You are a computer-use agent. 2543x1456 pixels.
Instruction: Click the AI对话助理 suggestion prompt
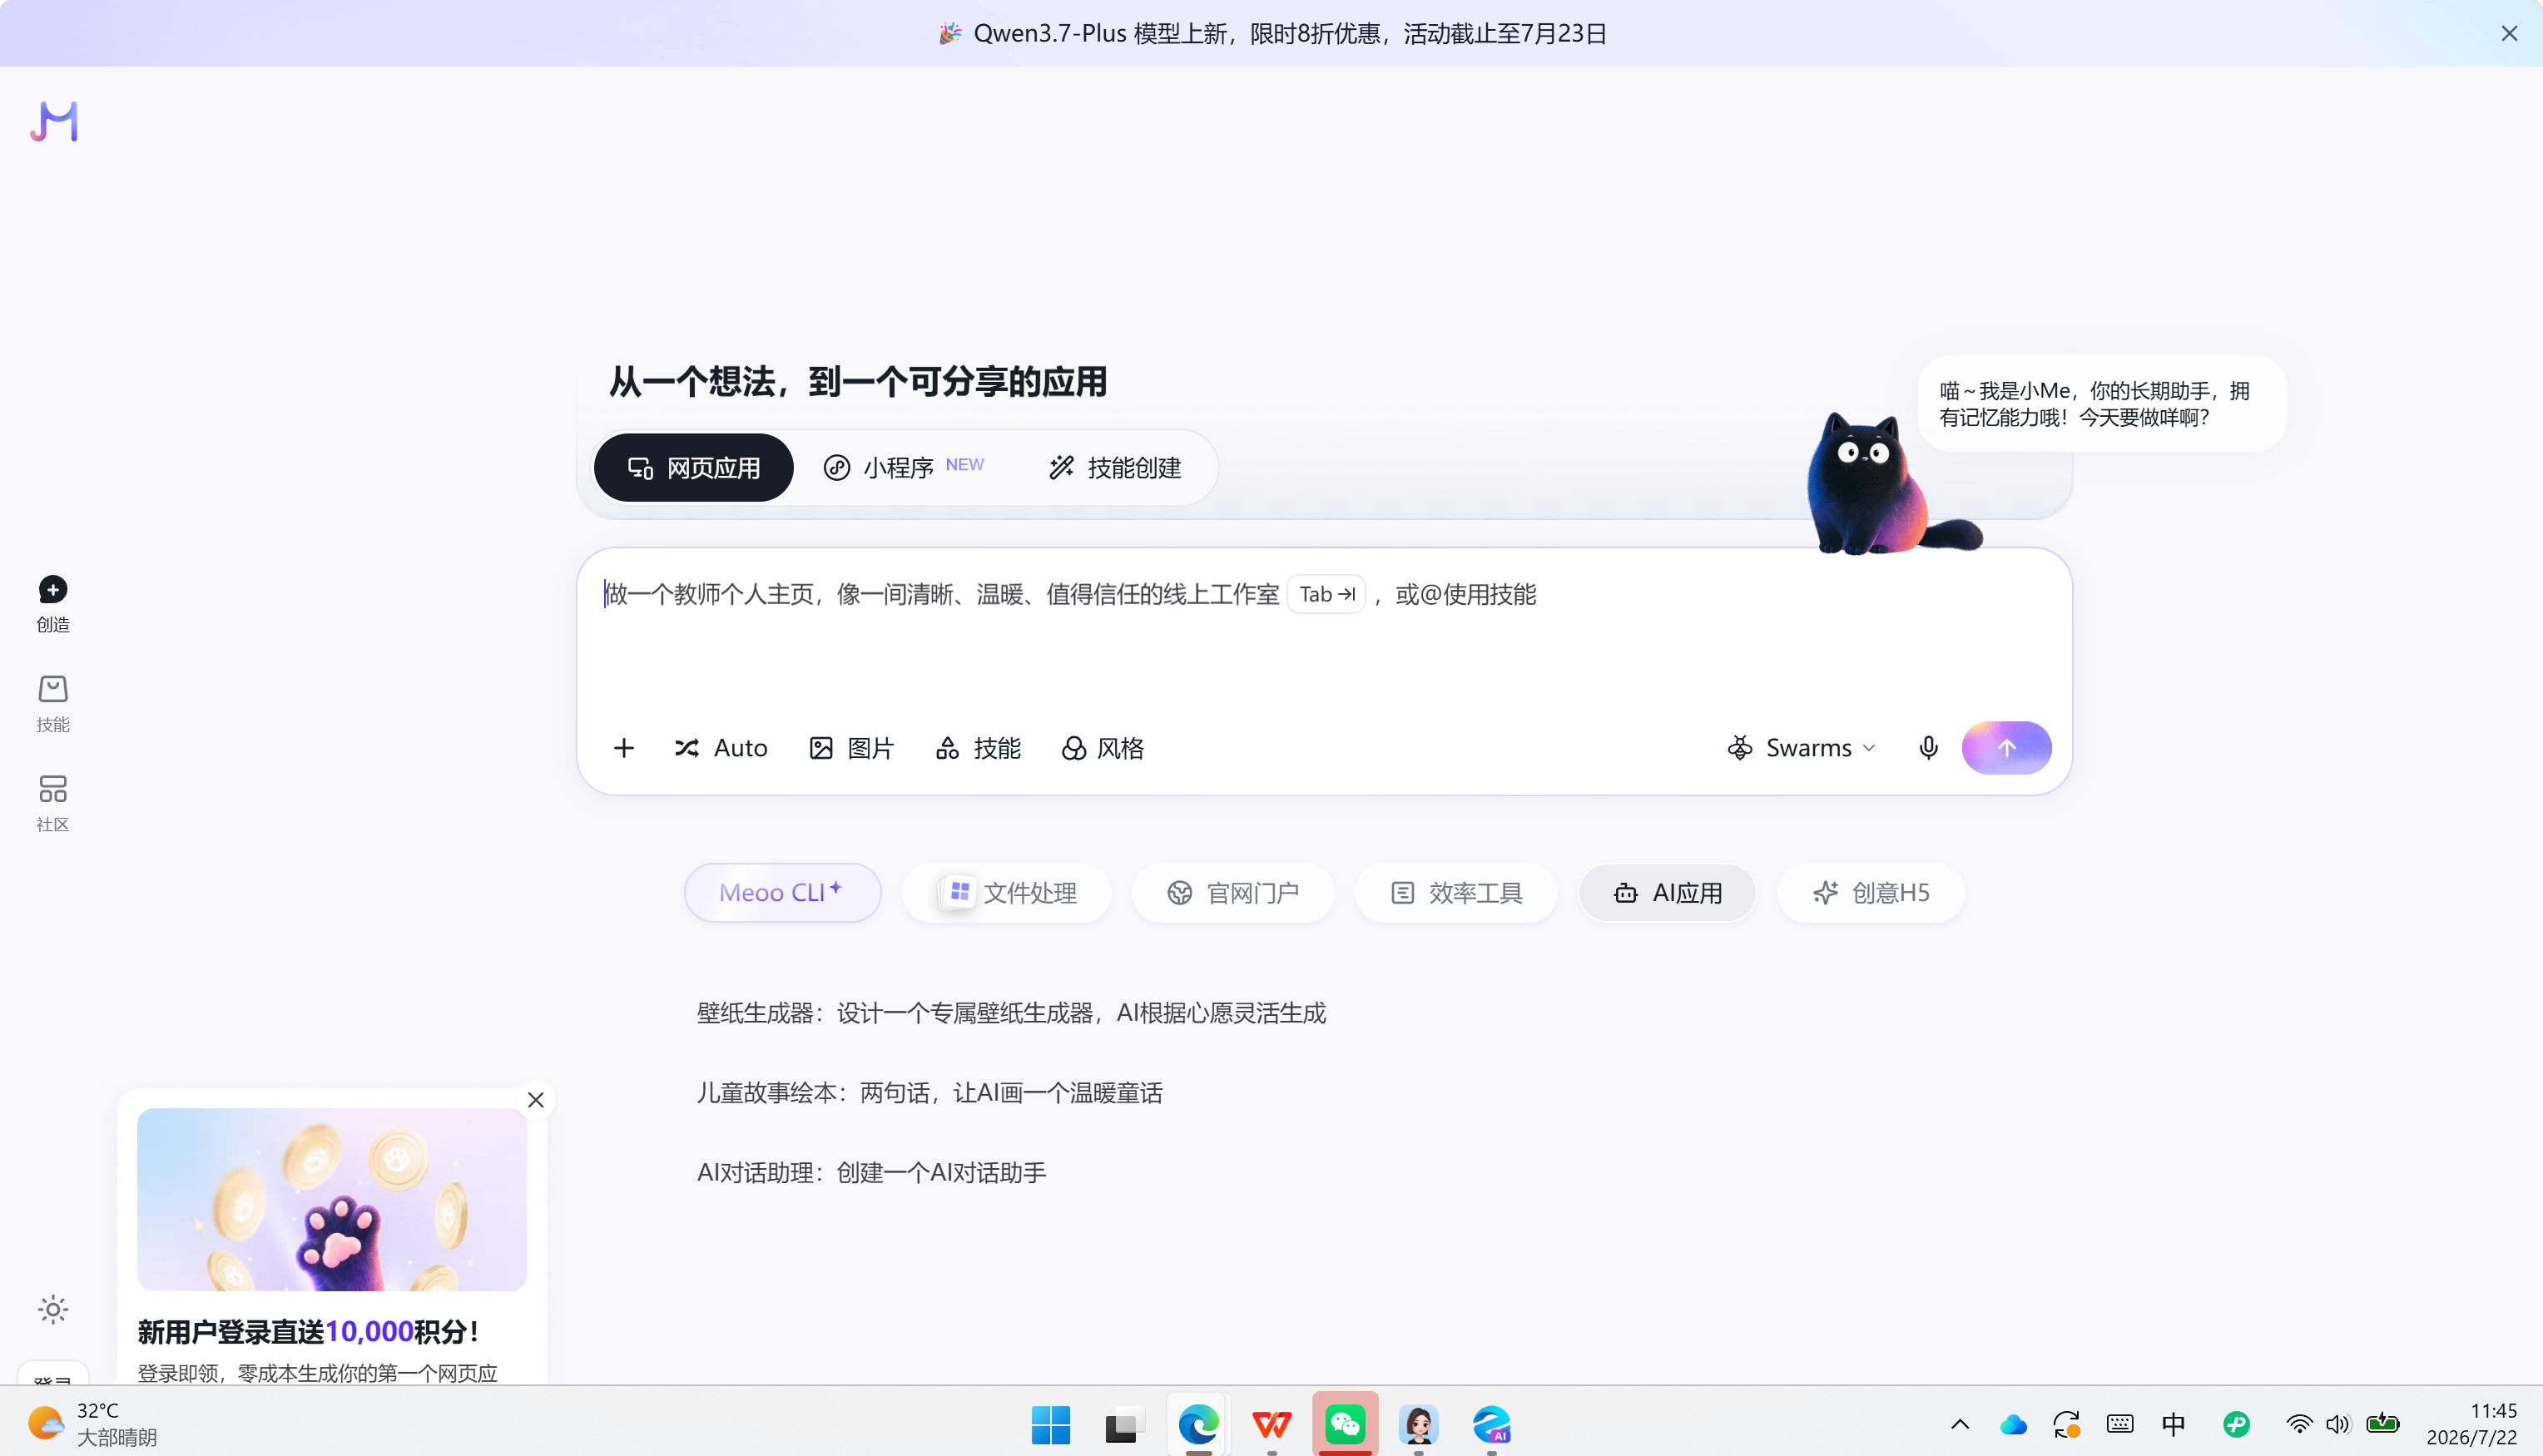pos(871,1173)
